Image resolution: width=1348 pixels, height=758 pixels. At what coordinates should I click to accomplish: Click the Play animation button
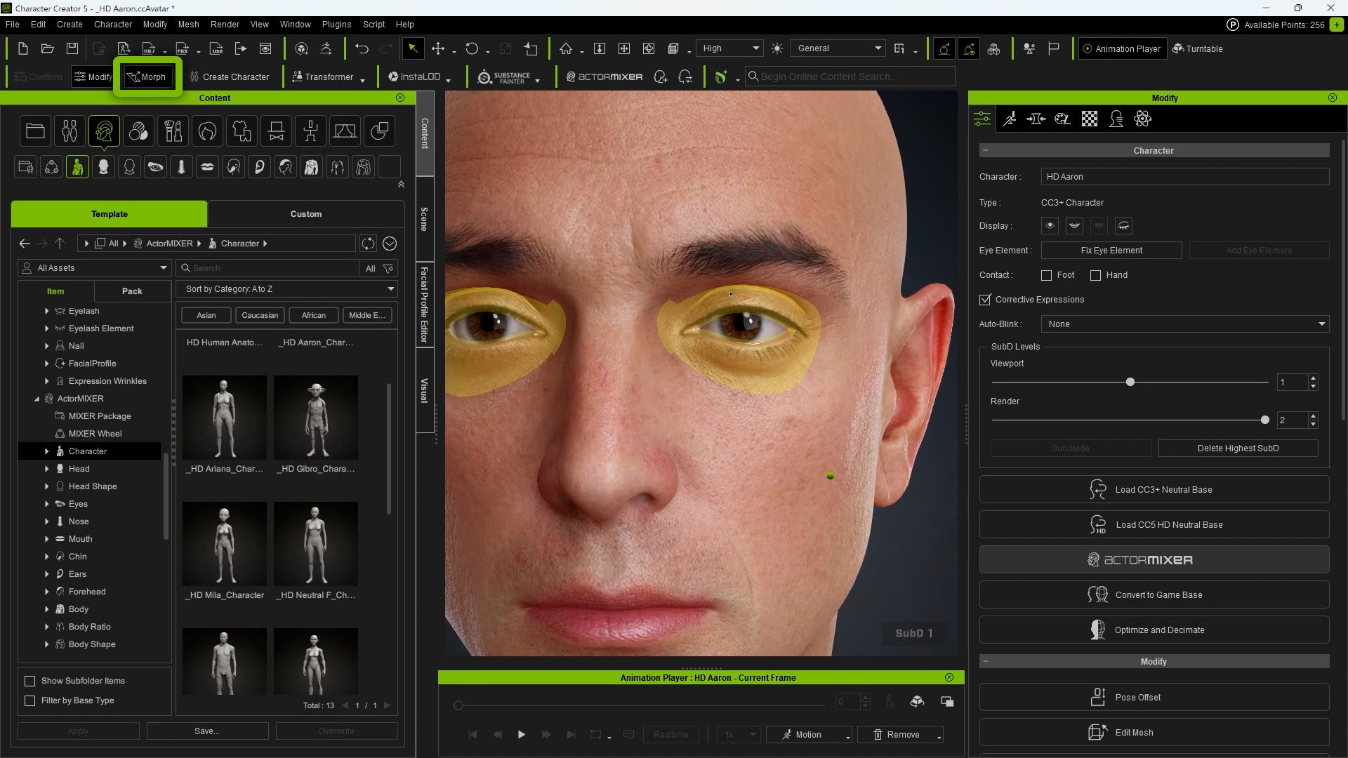[x=521, y=734]
